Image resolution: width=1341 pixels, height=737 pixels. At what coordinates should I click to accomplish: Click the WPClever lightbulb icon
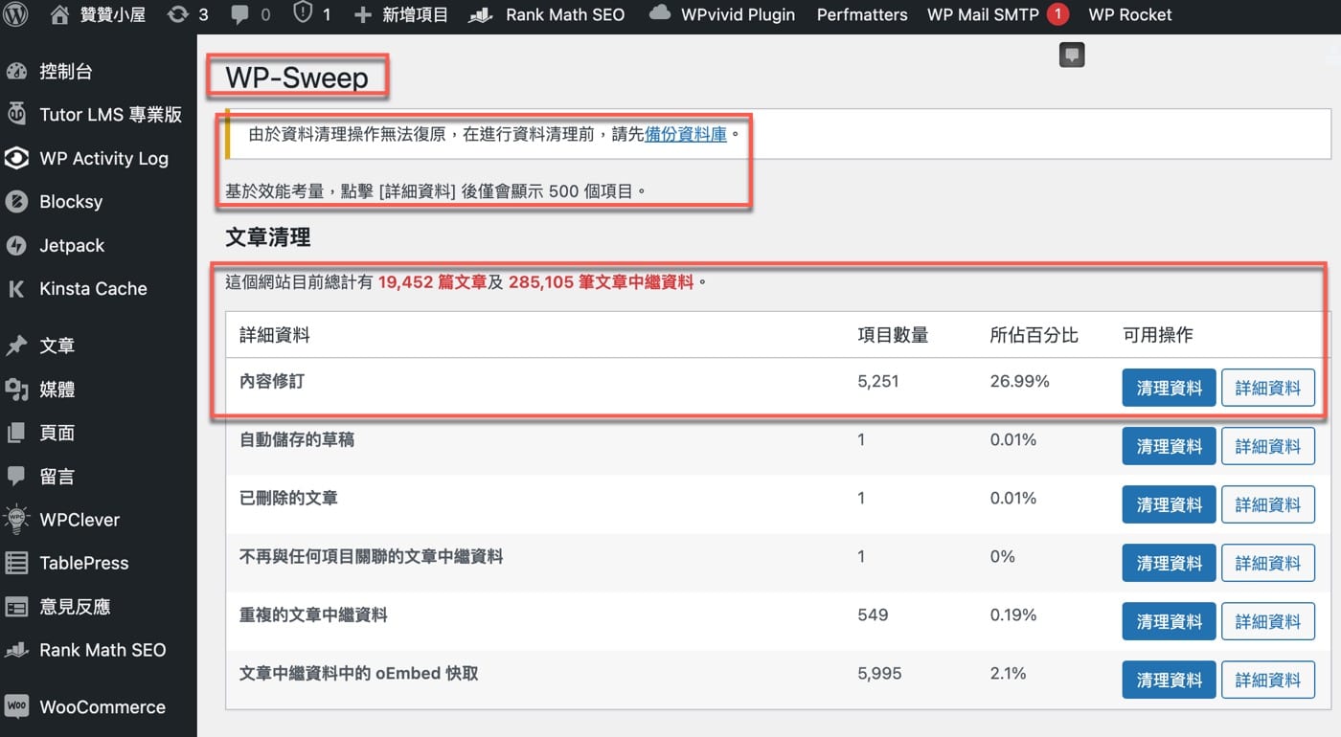(x=16, y=520)
